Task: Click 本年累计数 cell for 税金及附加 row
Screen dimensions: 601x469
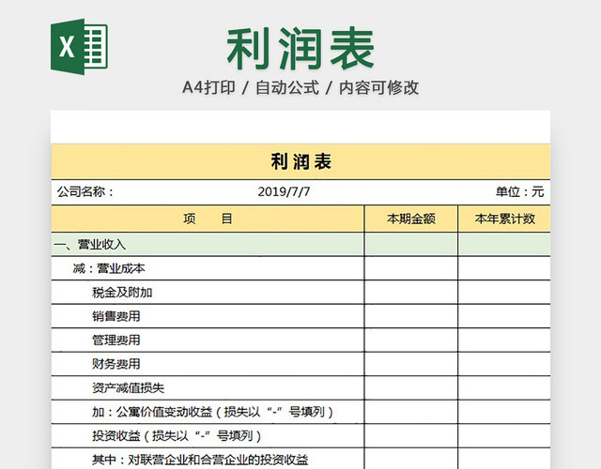Action: [x=504, y=293]
